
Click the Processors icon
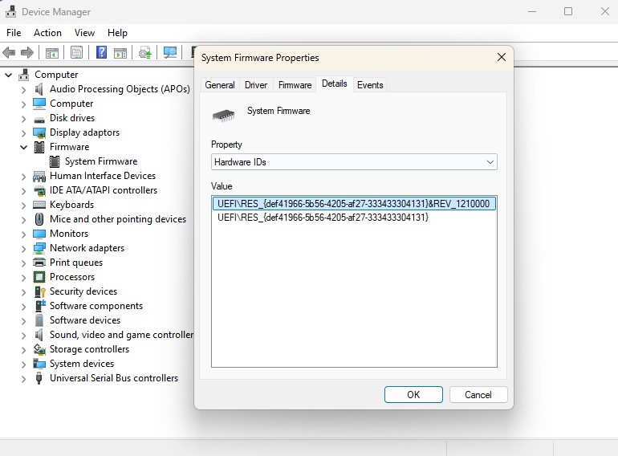pyautogui.click(x=39, y=277)
